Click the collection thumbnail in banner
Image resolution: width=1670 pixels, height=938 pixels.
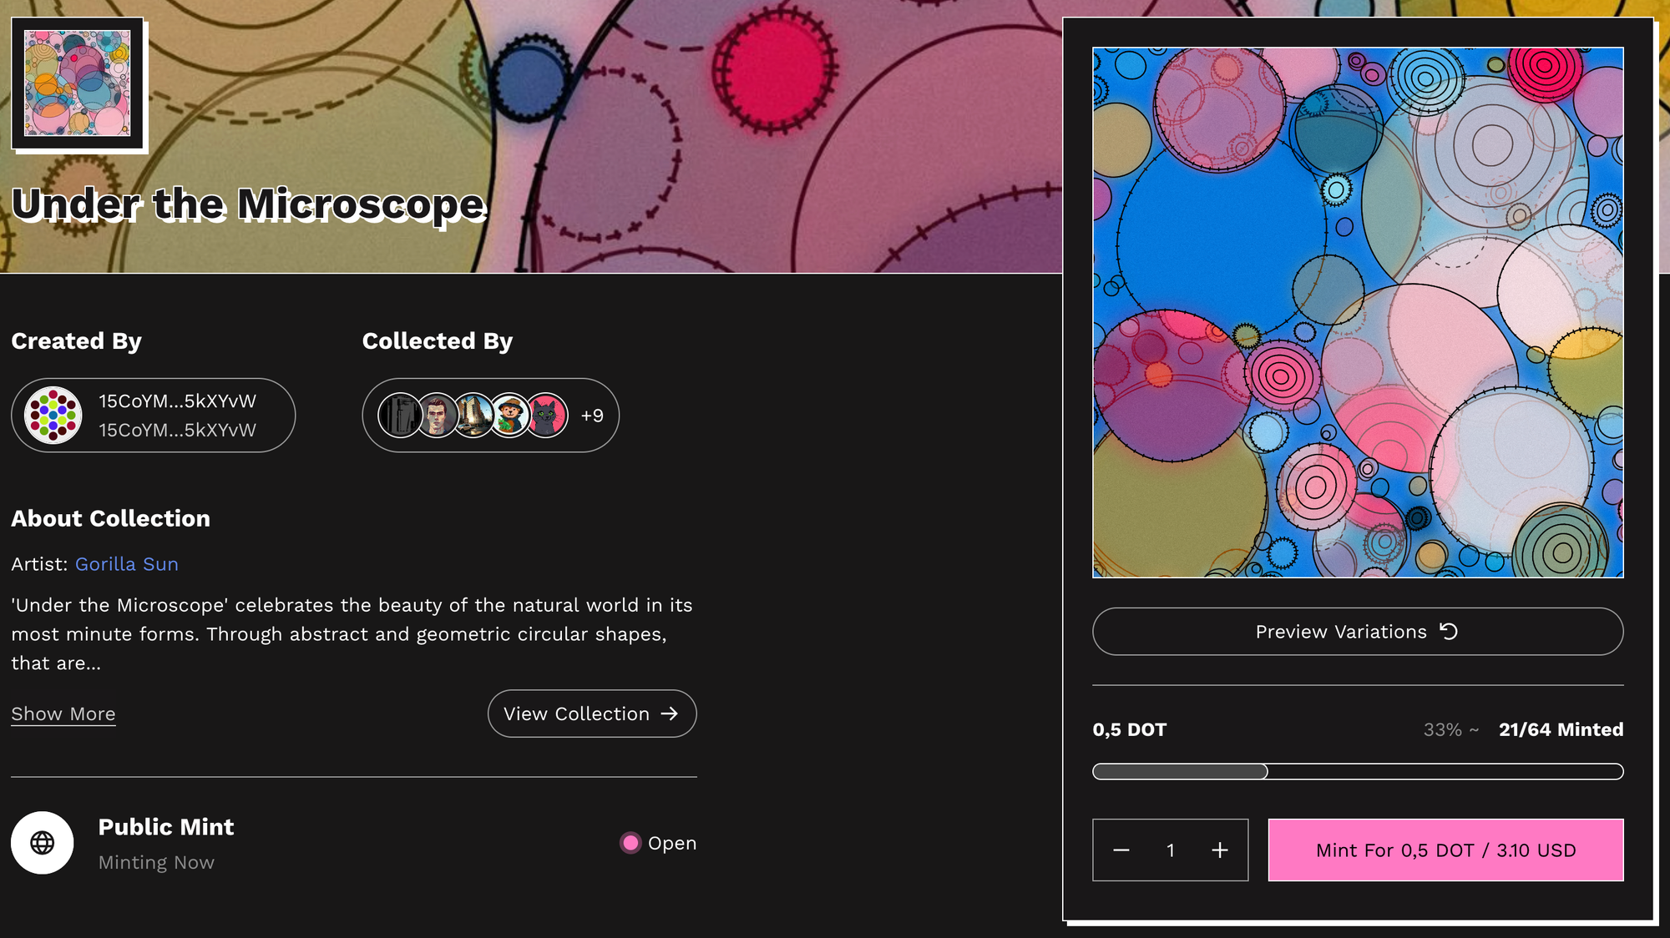pos(78,83)
